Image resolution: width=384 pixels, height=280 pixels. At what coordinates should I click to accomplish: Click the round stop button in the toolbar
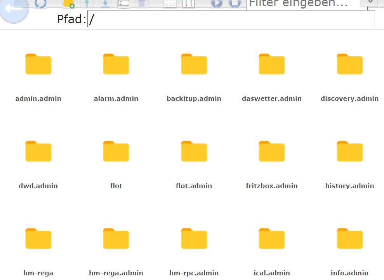pos(235,4)
